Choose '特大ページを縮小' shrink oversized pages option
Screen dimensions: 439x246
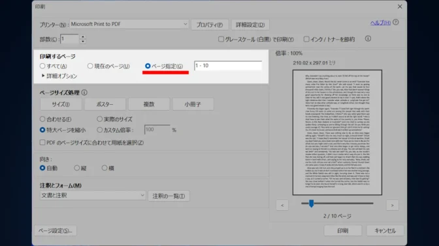tap(42, 130)
